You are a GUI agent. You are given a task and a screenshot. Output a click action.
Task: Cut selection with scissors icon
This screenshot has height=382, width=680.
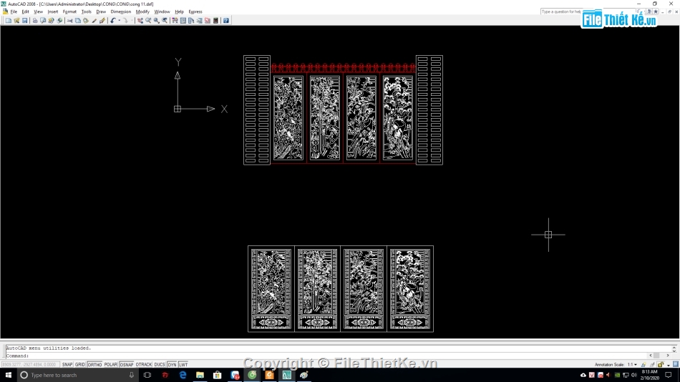click(70, 20)
